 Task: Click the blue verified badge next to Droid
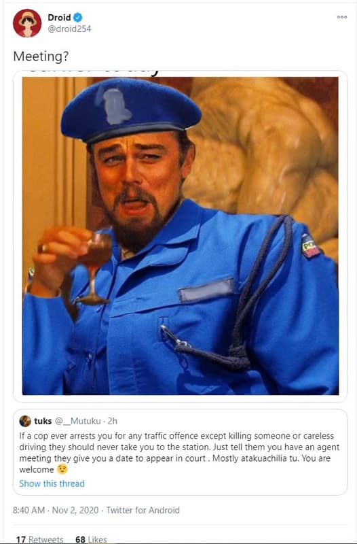coord(78,18)
